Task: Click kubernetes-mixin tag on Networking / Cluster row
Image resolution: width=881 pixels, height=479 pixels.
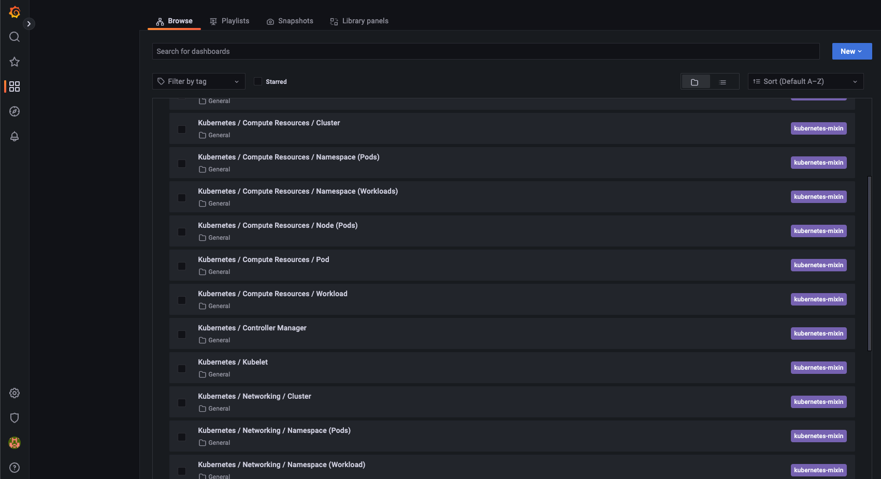Action: 818,402
